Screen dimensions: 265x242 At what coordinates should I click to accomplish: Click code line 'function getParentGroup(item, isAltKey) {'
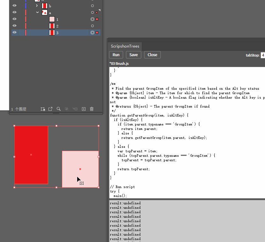click(149, 116)
